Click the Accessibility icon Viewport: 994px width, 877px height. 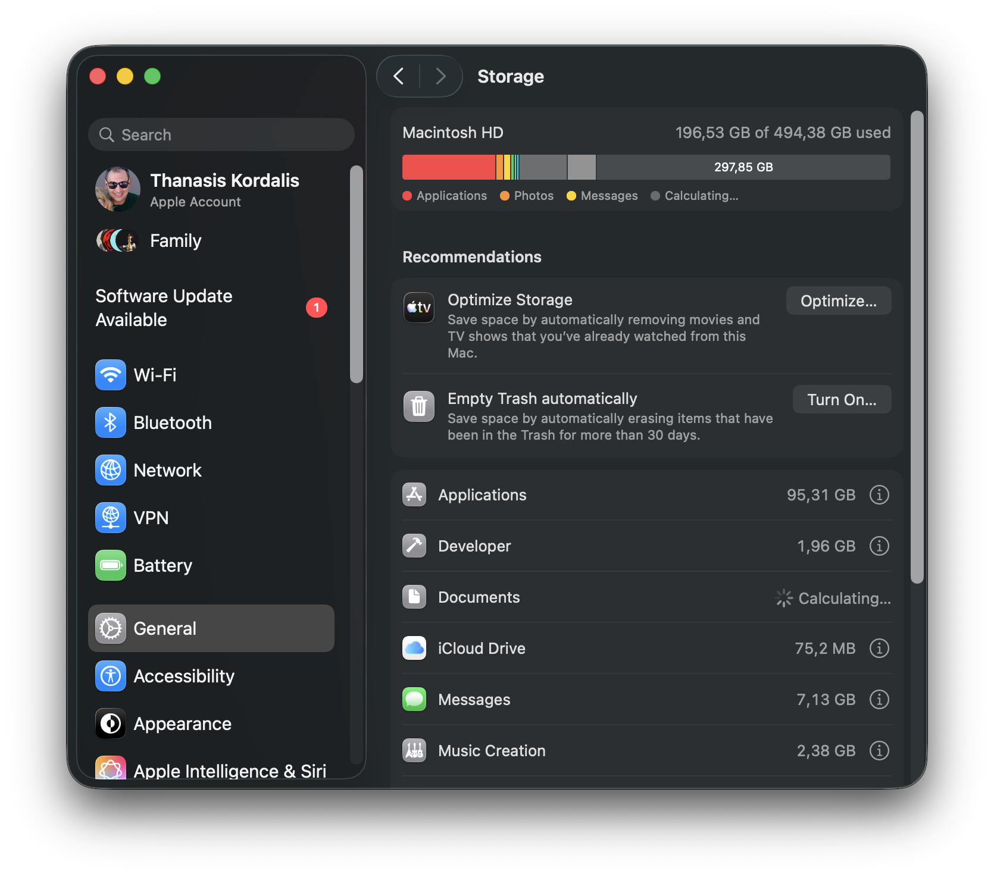click(111, 676)
